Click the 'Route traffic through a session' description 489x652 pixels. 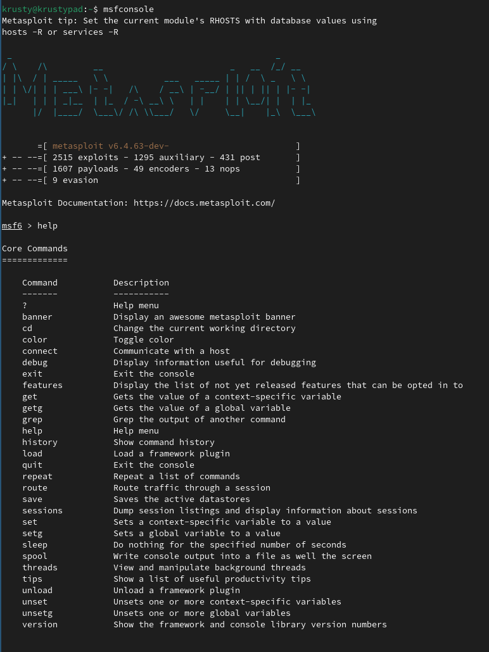point(192,488)
